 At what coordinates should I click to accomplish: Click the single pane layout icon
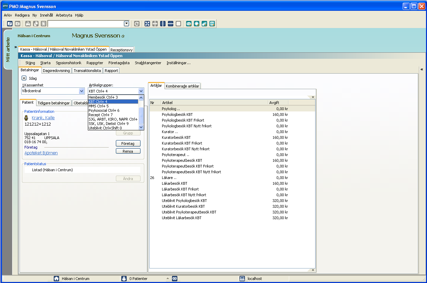pyautogui.click(x=178, y=24)
